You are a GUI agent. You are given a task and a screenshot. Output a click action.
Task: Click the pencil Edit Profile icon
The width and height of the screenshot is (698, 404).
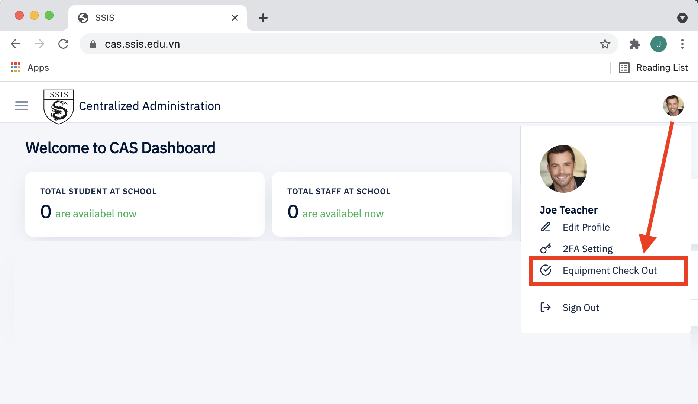pyautogui.click(x=545, y=227)
